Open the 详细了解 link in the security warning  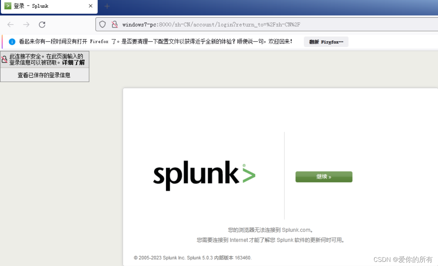[x=74, y=62]
